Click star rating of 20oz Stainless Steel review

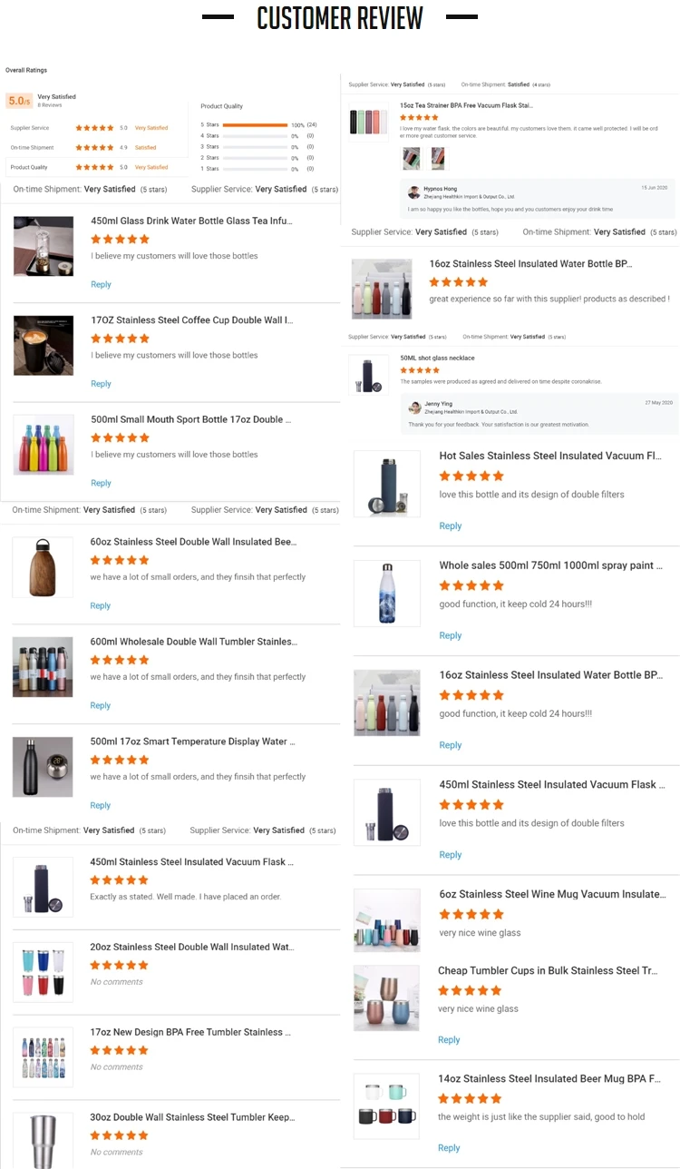point(119,965)
